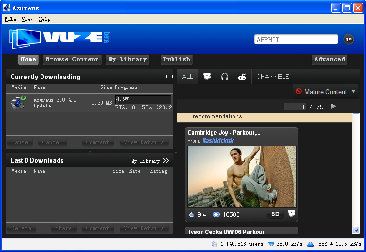Screen dimensions: 366x252
Task: Click the Tyson Cecka UW 06 Parkour title
Action: 226,232
